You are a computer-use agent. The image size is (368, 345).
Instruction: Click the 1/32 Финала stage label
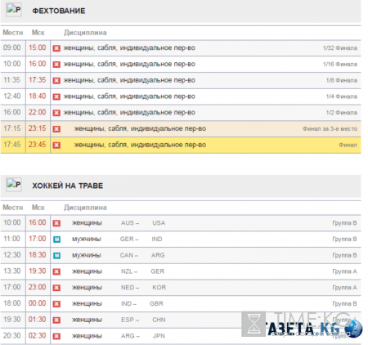pyautogui.click(x=340, y=48)
